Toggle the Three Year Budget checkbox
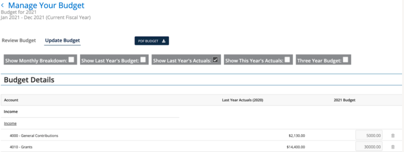Viewport: 404px width, 152px height. [x=346, y=60]
